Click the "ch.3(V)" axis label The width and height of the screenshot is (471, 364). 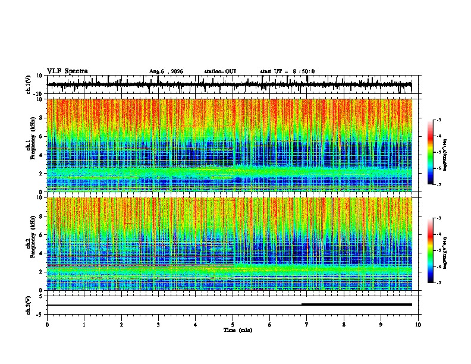click(x=29, y=305)
